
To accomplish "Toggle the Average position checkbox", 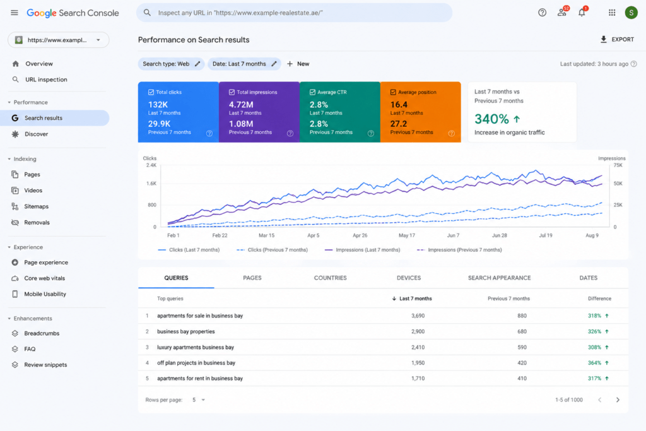I will pyautogui.click(x=393, y=92).
